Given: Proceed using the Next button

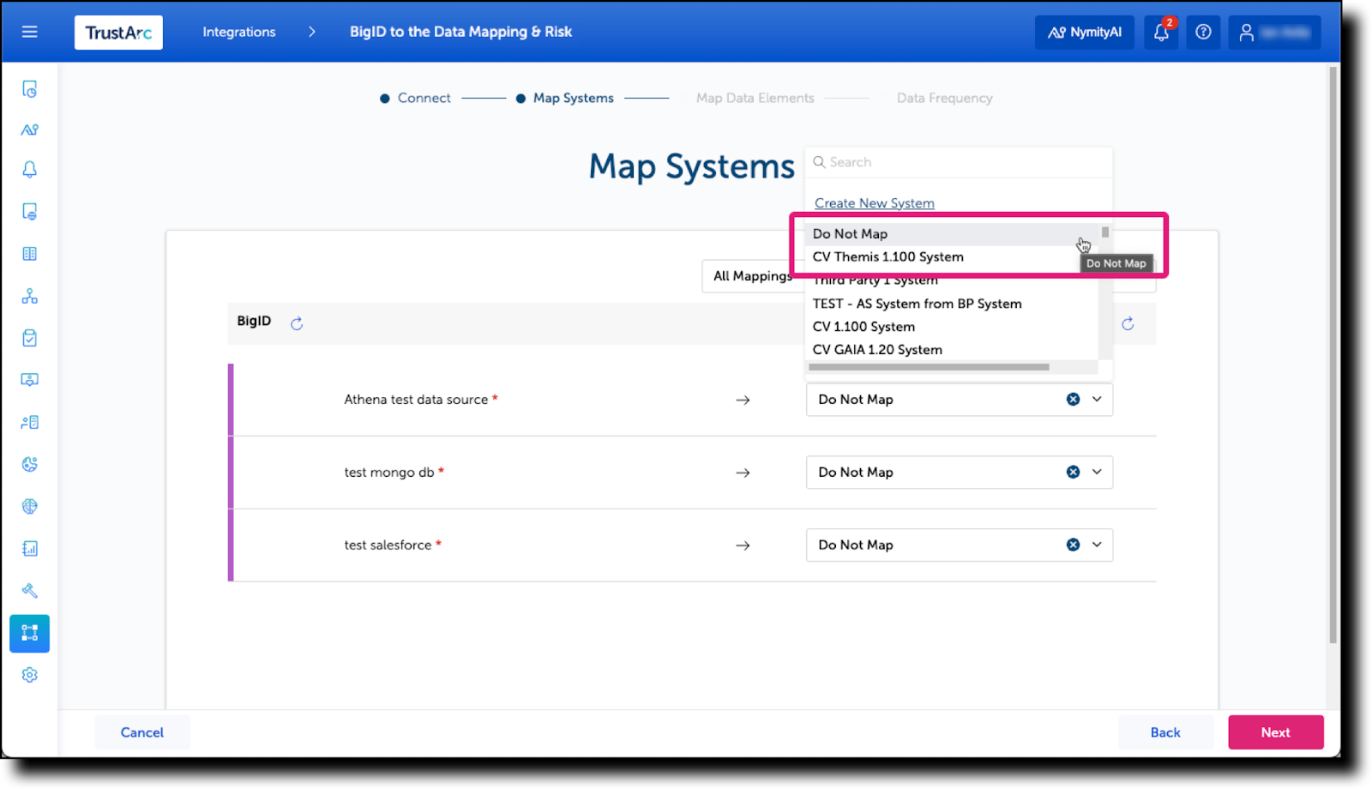Looking at the screenshot, I should pos(1275,732).
